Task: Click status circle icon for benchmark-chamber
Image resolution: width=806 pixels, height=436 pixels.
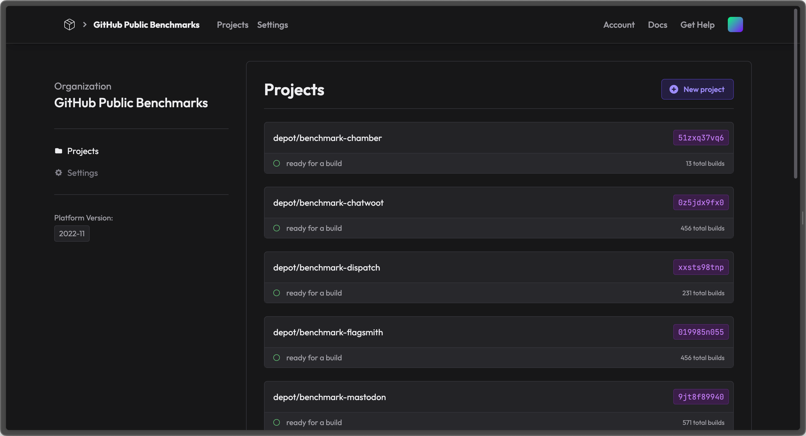Action: point(276,164)
